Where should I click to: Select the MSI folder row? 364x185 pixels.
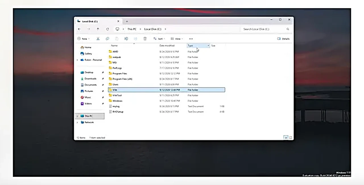pos(167,62)
